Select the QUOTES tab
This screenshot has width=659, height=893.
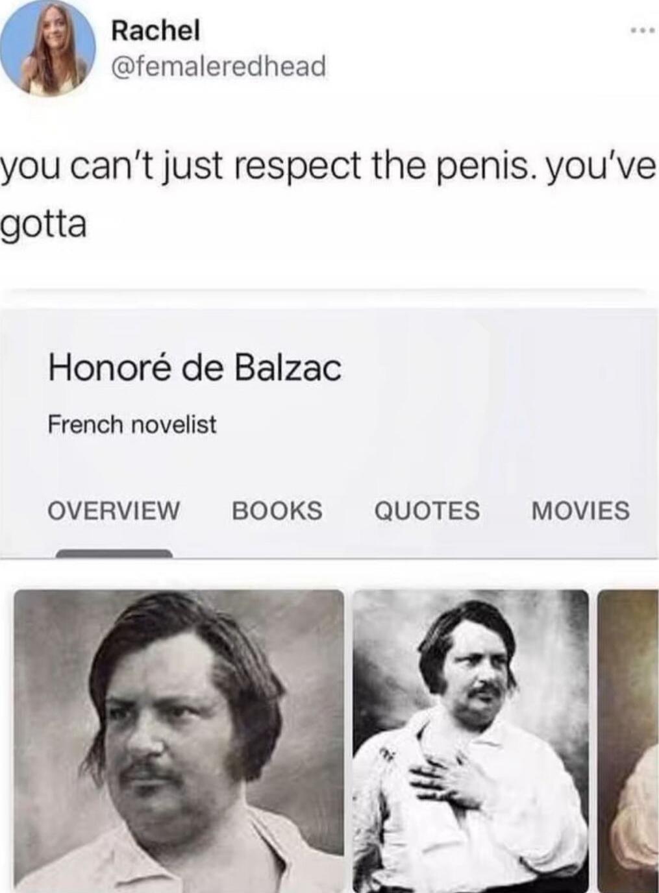click(x=427, y=510)
